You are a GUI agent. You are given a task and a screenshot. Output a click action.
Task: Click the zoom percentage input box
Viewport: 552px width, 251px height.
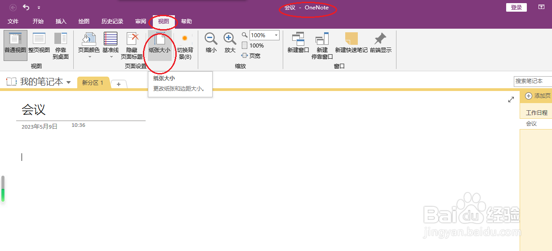click(x=261, y=35)
